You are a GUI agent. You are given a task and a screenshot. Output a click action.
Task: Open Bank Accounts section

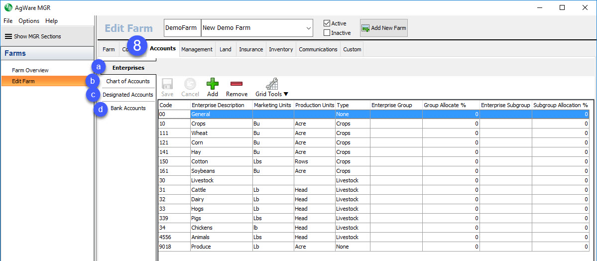[128, 108]
